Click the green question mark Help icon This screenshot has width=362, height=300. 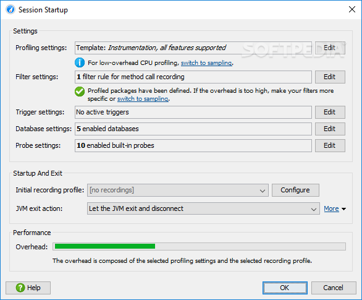pyautogui.click(x=20, y=288)
